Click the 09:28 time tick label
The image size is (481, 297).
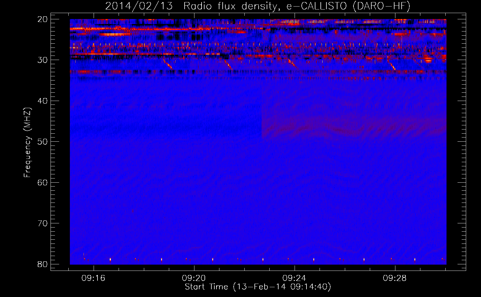pyautogui.click(x=395, y=278)
